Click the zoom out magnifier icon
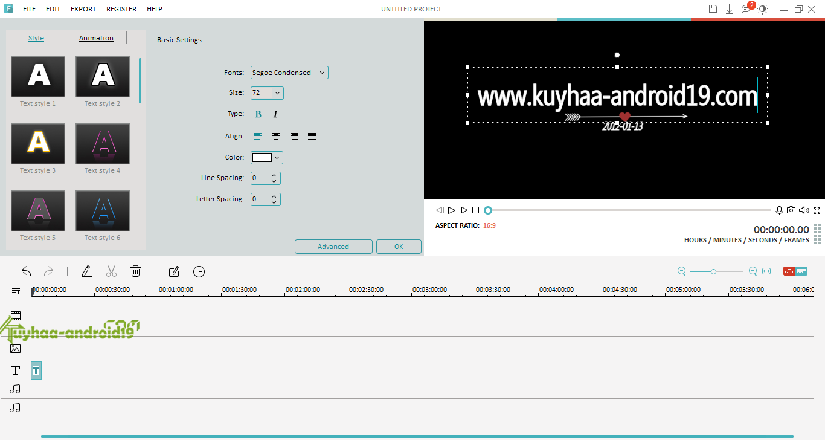 [x=682, y=271]
